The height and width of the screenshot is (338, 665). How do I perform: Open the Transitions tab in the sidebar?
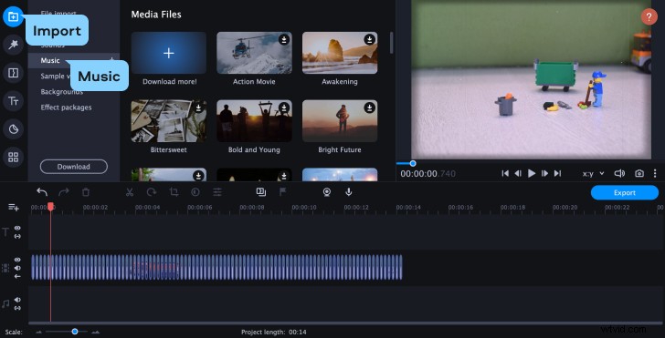[13, 73]
